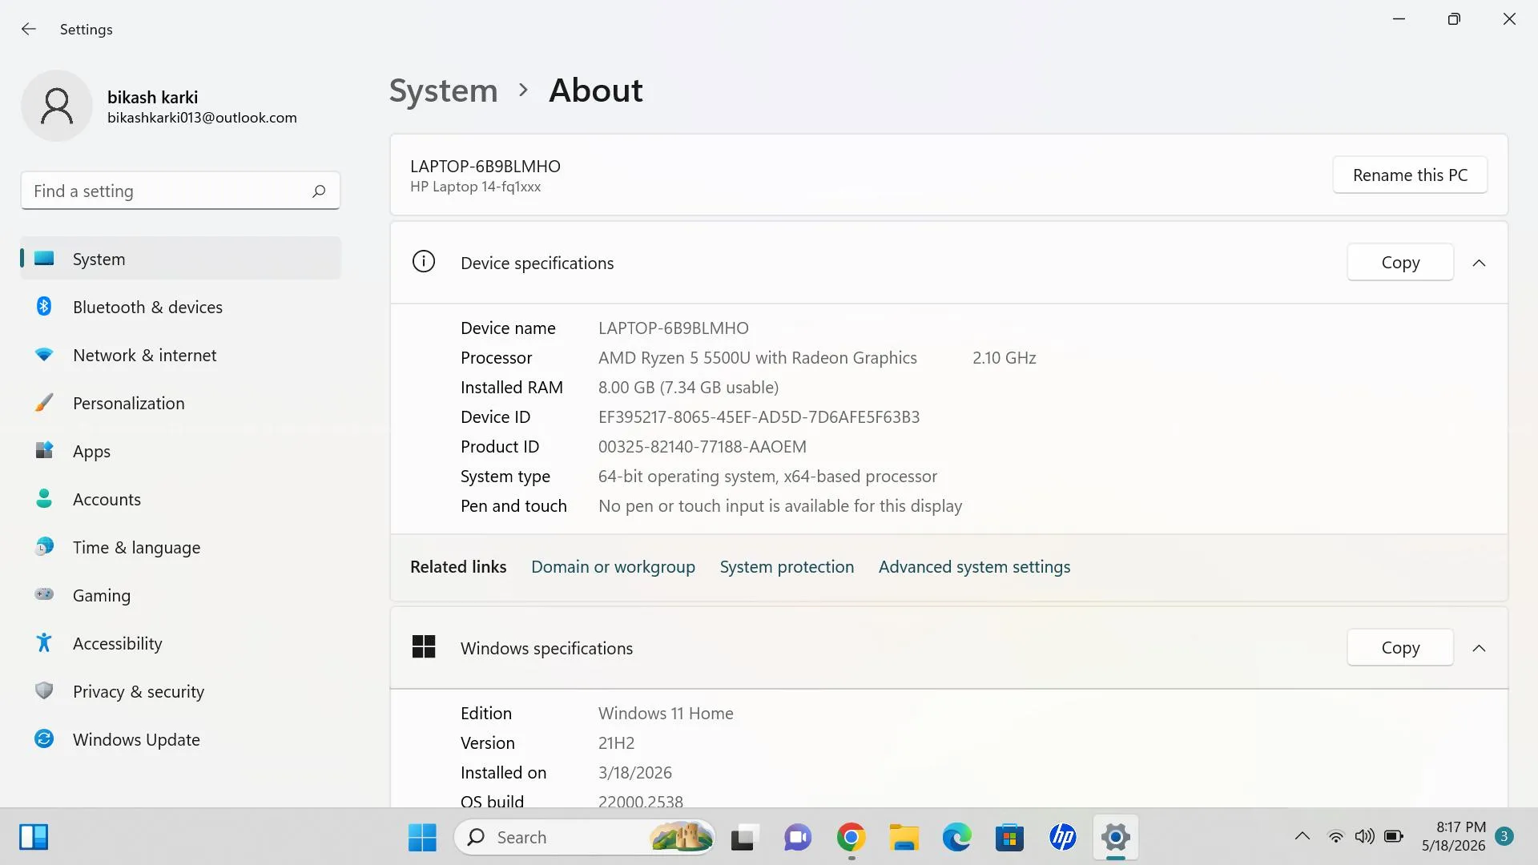Open the notification count badge
This screenshot has width=1538, height=865.
(1504, 836)
